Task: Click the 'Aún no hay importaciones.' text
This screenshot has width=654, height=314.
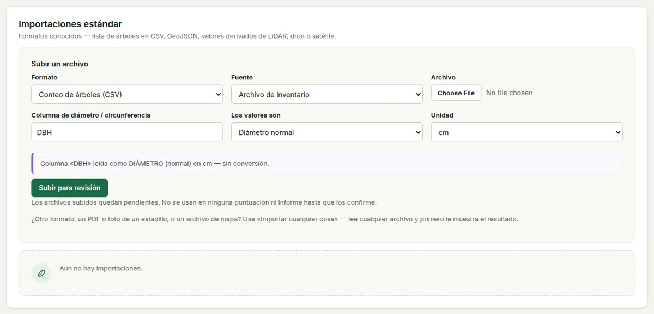Action: click(x=101, y=268)
